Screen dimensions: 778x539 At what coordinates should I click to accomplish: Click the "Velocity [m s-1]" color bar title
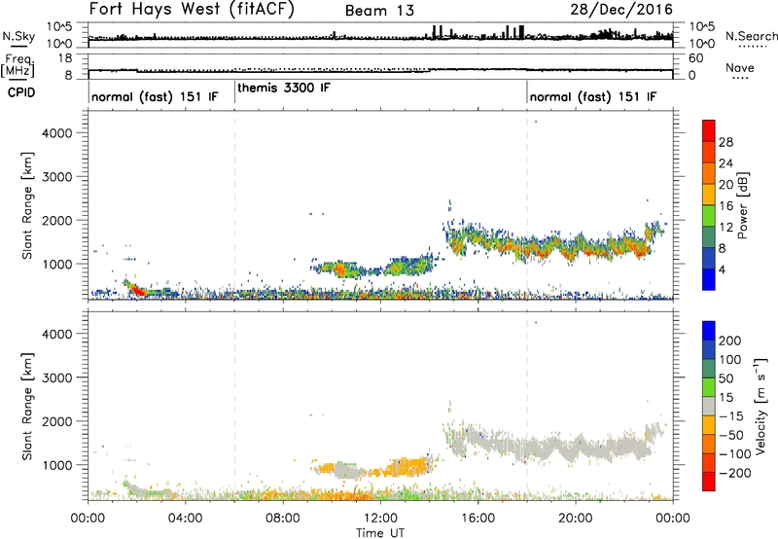point(760,407)
